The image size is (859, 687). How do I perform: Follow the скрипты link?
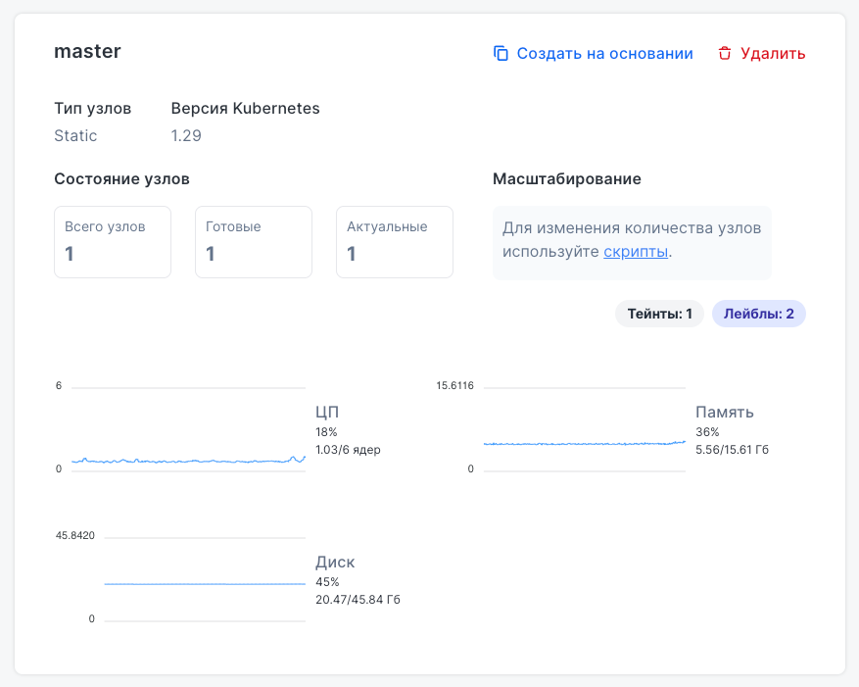point(636,252)
